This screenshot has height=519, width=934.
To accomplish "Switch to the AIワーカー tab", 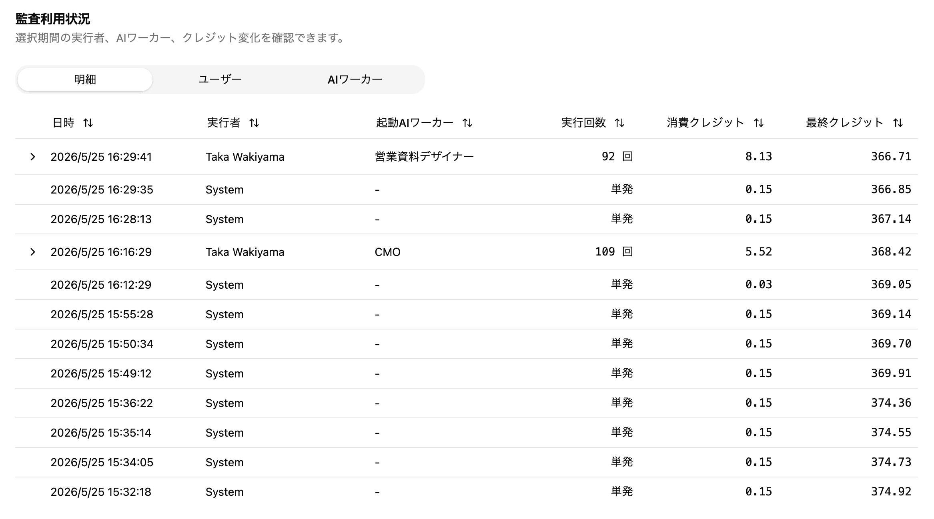I will pos(355,80).
